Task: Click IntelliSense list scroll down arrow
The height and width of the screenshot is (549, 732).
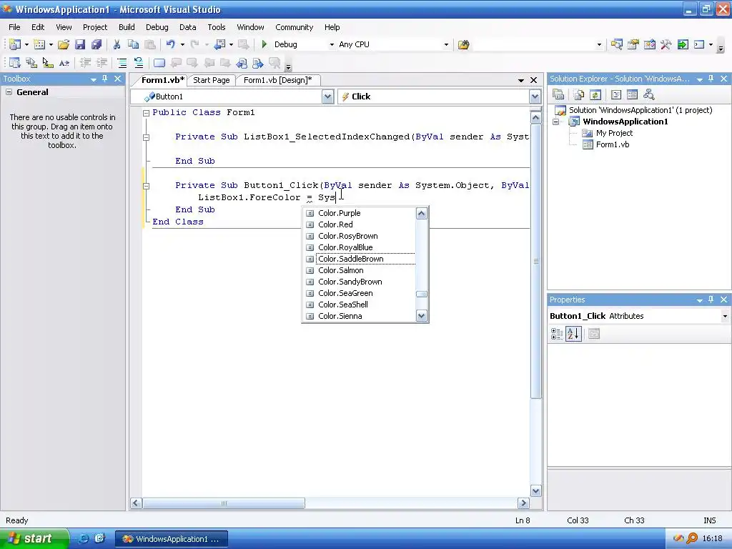Action: point(421,316)
